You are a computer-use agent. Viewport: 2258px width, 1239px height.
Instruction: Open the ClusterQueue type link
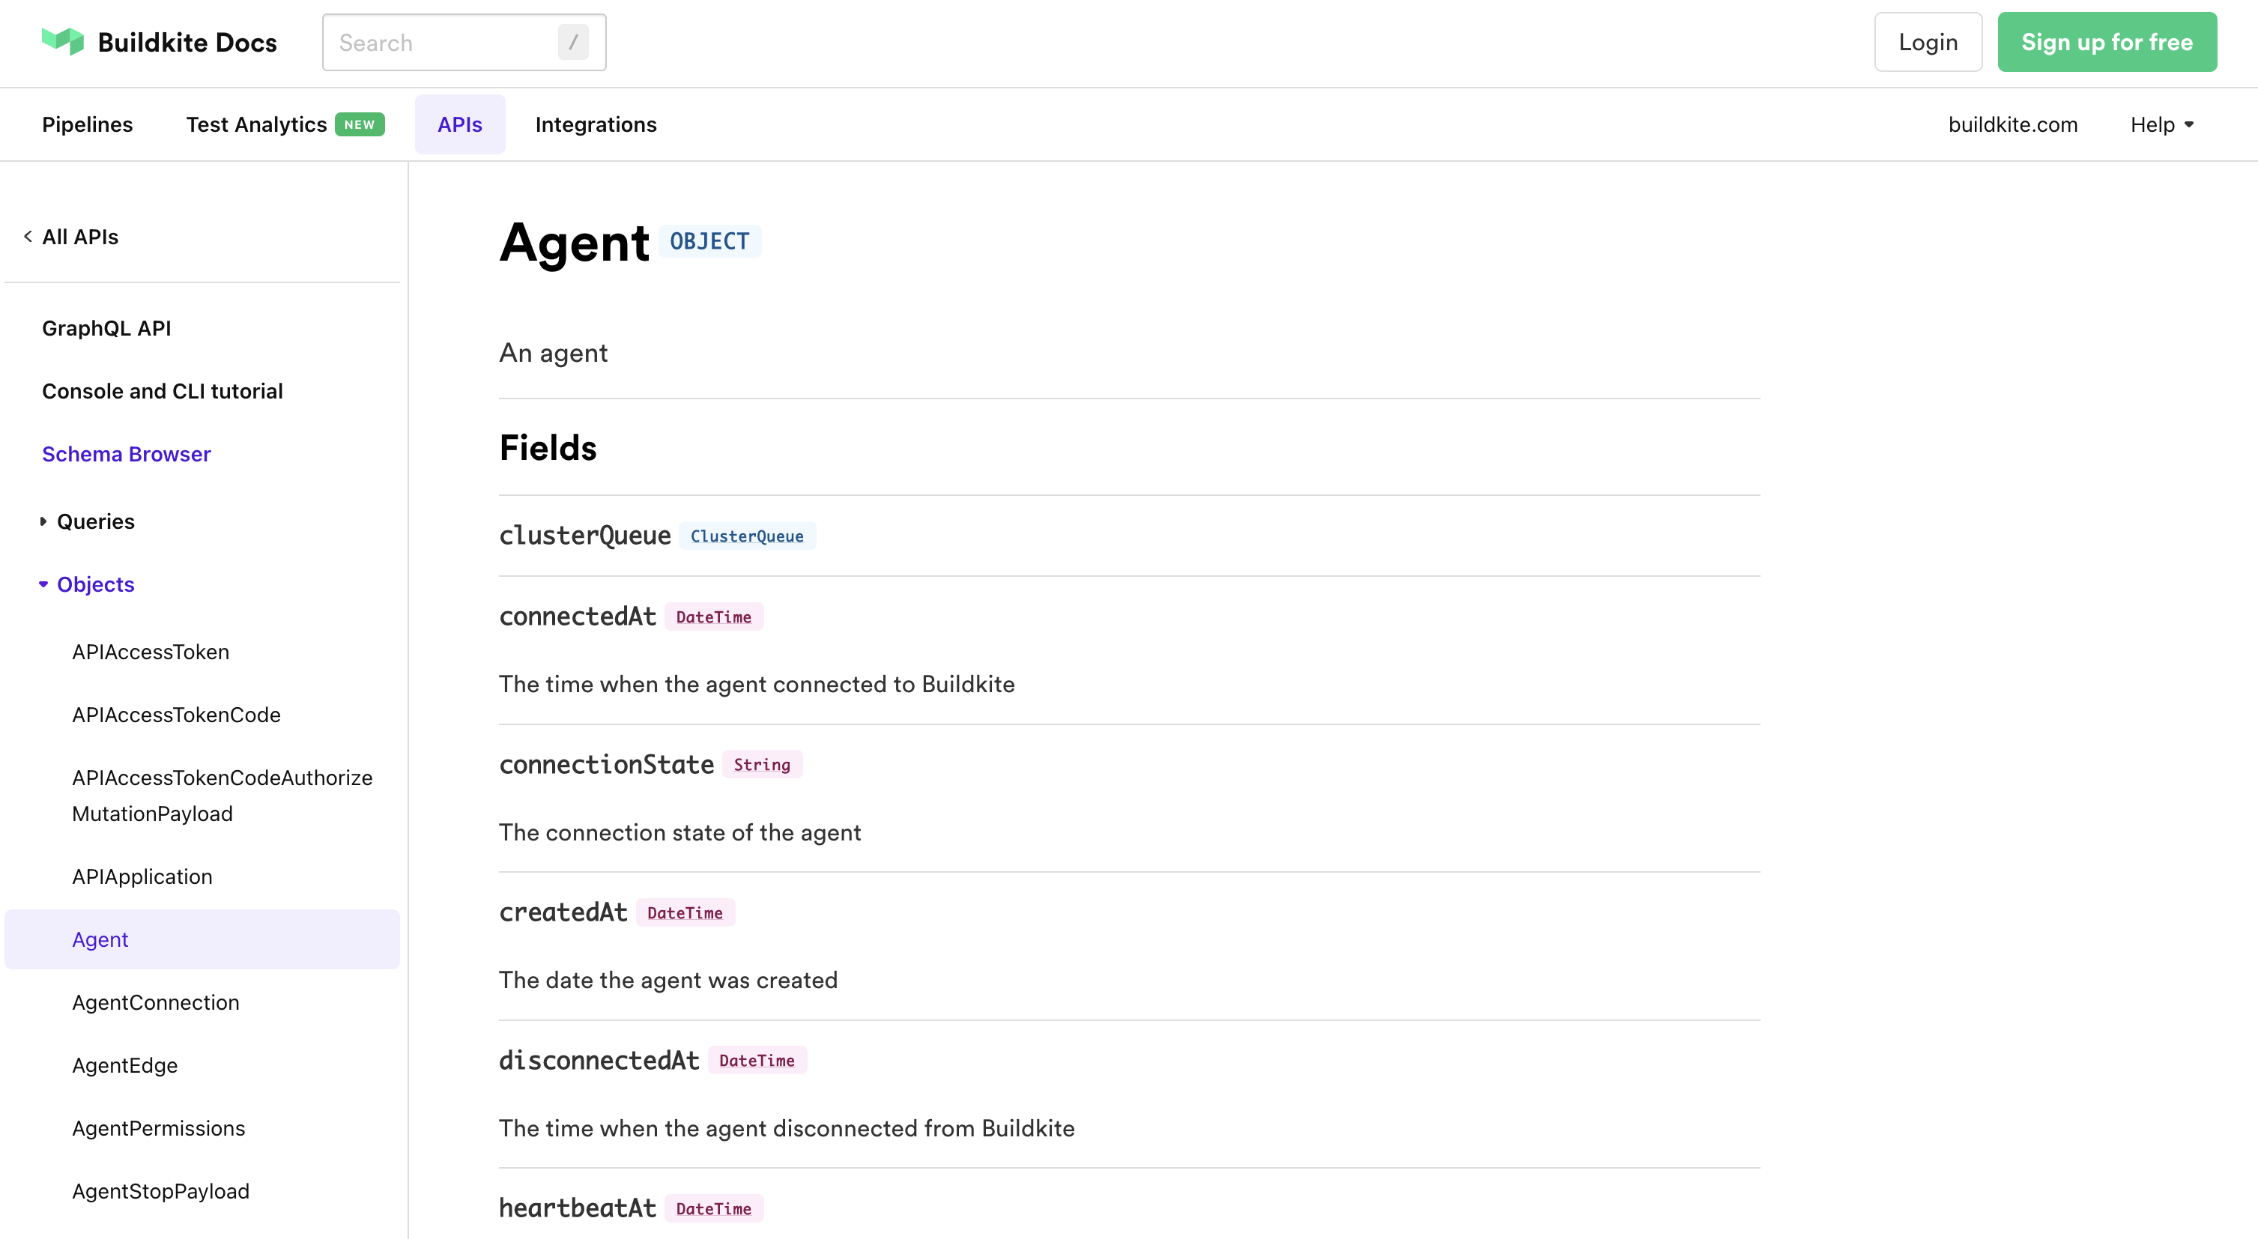[x=746, y=536]
